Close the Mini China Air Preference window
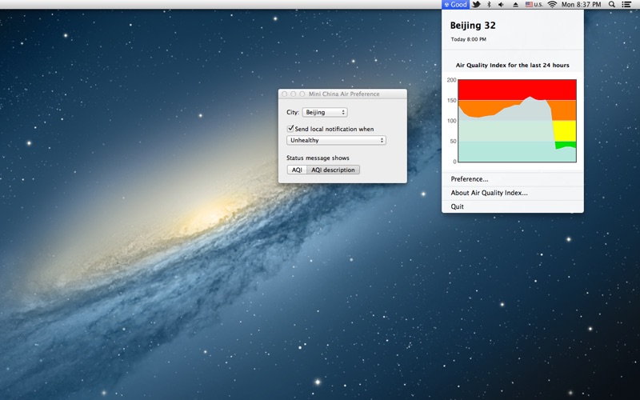 pos(285,94)
